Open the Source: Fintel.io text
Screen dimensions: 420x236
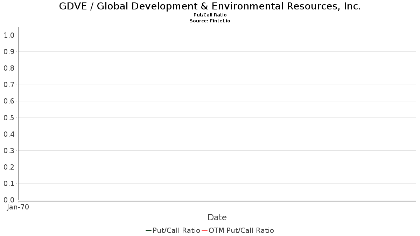pos(210,21)
